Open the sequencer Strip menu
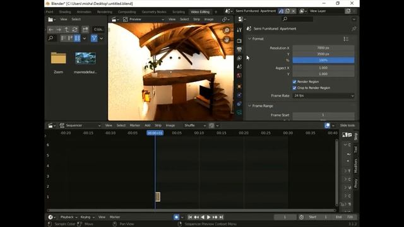This screenshot has height=227, width=404. [158, 125]
